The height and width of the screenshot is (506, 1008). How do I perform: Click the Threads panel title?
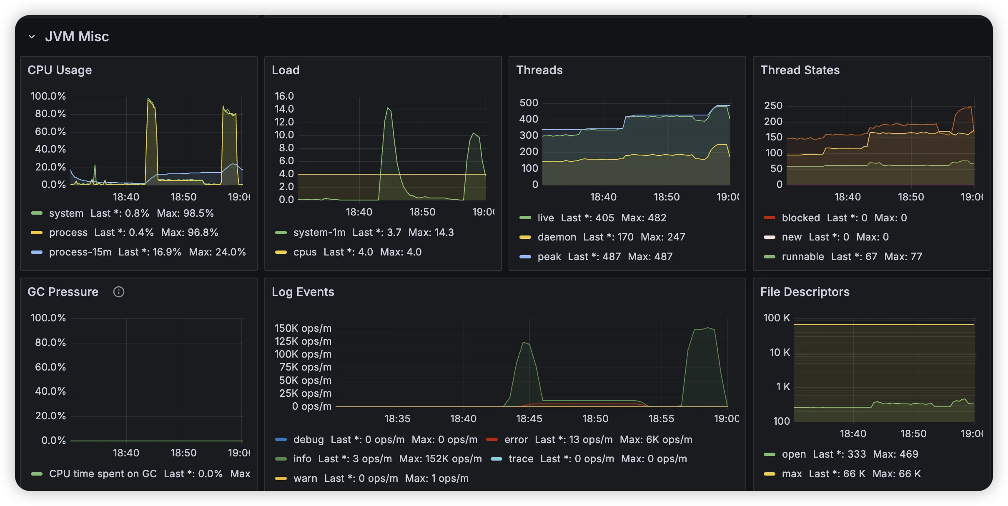[539, 70]
